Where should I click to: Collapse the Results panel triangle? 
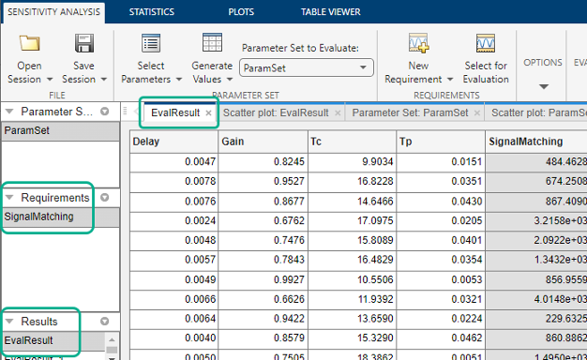tap(9, 321)
